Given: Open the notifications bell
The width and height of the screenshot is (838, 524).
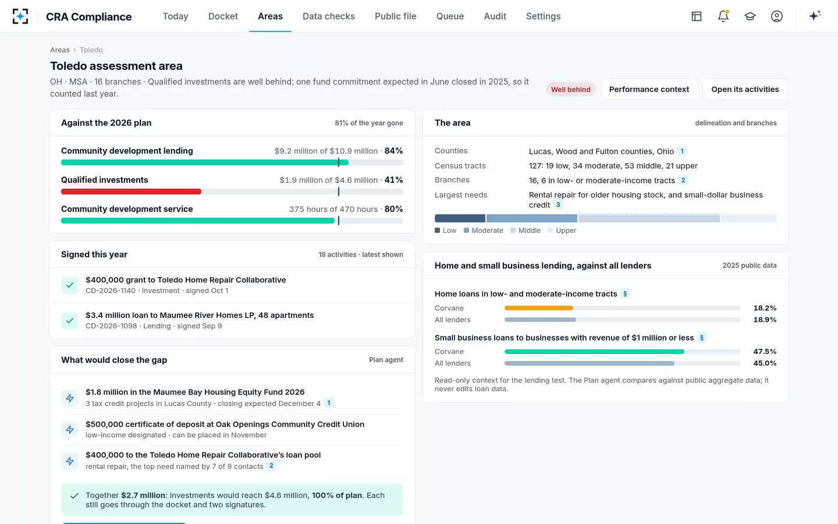Looking at the screenshot, I should [x=723, y=16].
